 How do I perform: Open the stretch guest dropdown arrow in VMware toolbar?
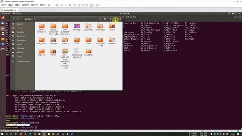pyautogui.click(x=100, y=5)
